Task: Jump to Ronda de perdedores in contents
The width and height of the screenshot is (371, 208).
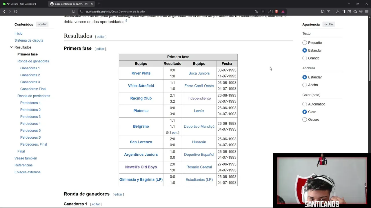Action: click(34, 96)
